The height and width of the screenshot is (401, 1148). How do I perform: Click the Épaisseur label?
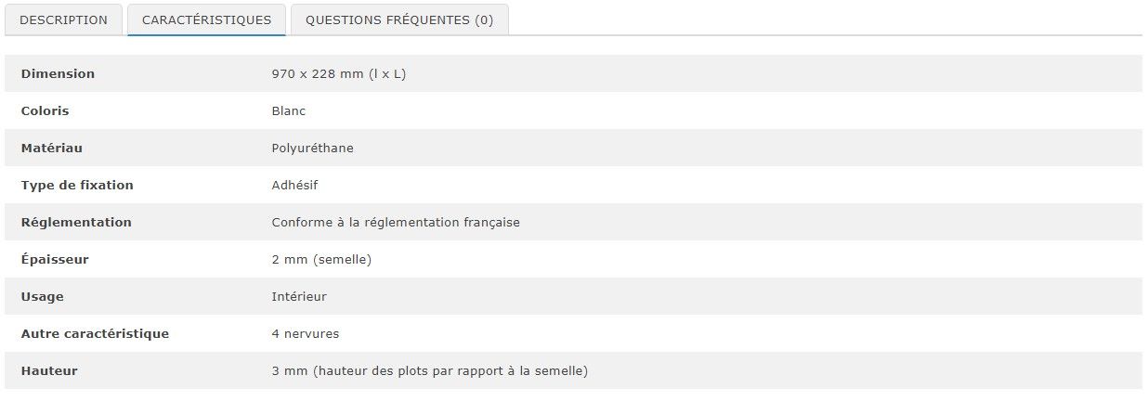(55, 260)
